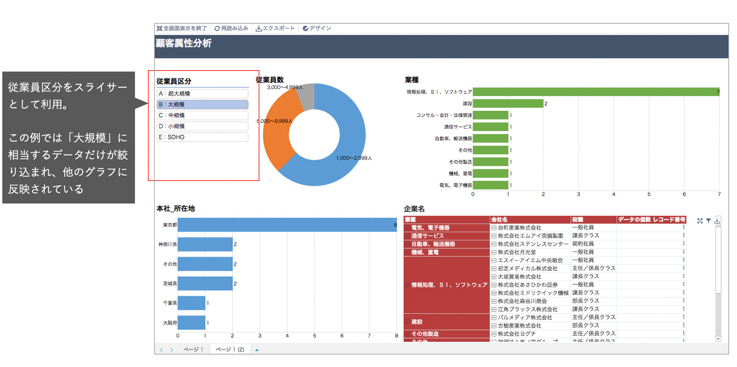Maximize the 企業名 table with the expand icon
Image resolution: width=737 pixels, height=367 pixels.
[700, 221]
